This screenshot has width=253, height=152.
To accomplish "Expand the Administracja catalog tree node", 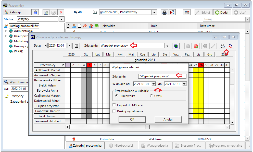I will pyautogui.click(x=6, y=31).
